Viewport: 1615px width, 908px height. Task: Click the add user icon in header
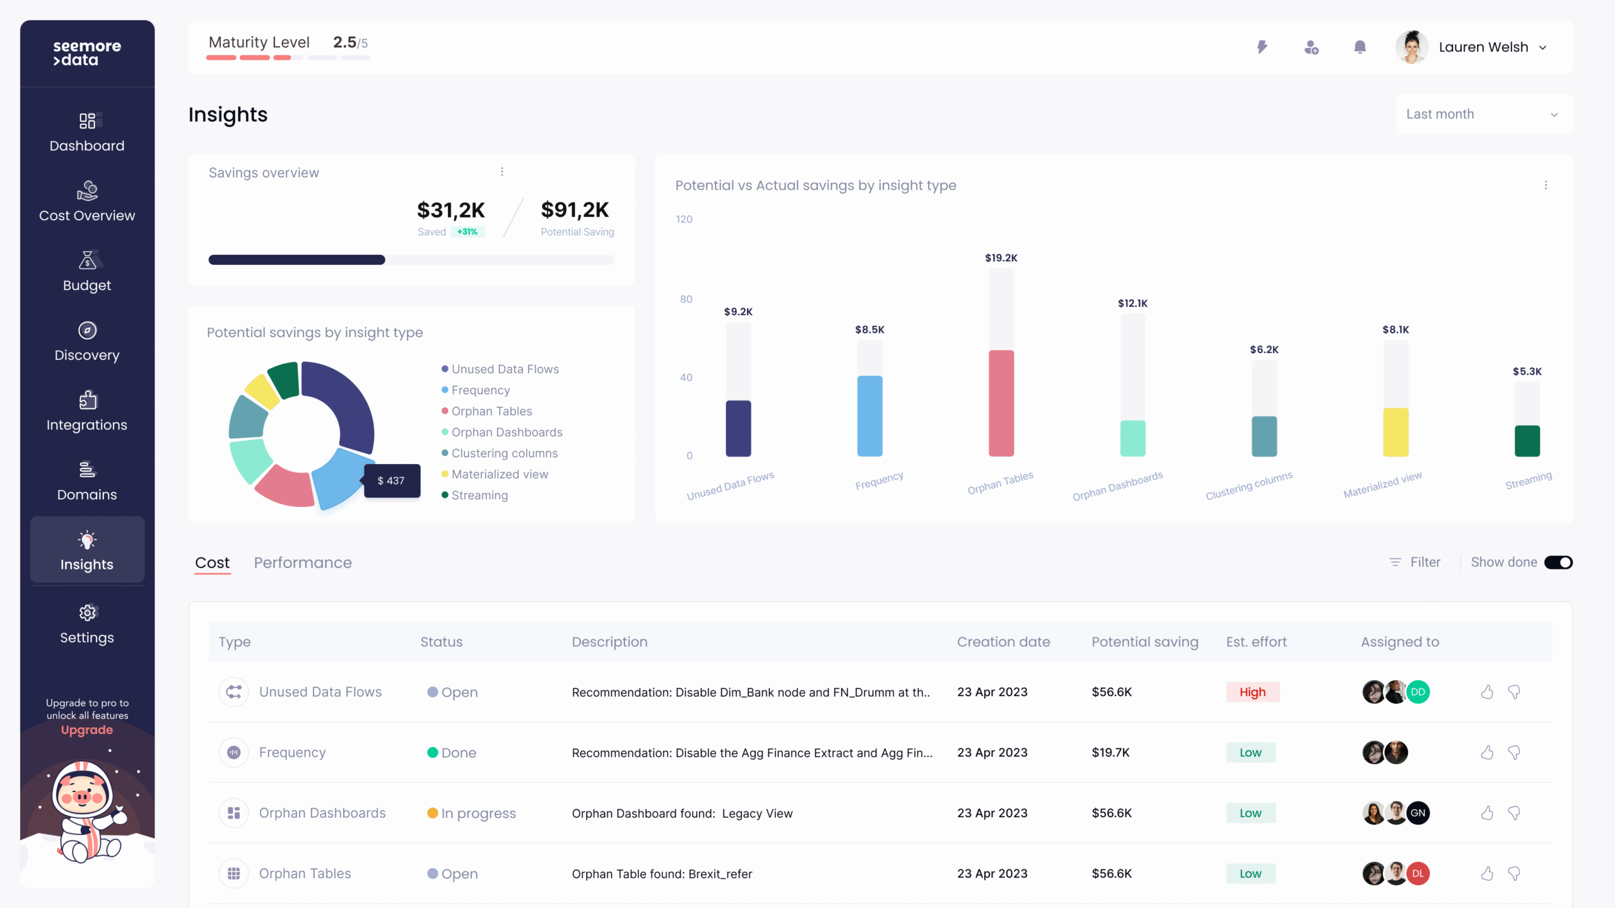click(1311, 47)
